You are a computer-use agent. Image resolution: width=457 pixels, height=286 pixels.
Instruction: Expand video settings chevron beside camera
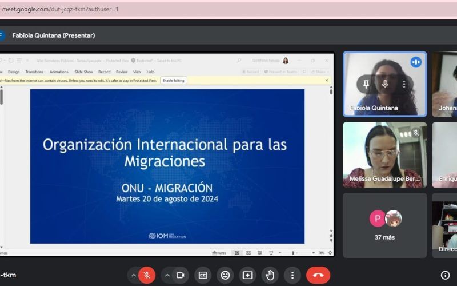tap(167, 275)
